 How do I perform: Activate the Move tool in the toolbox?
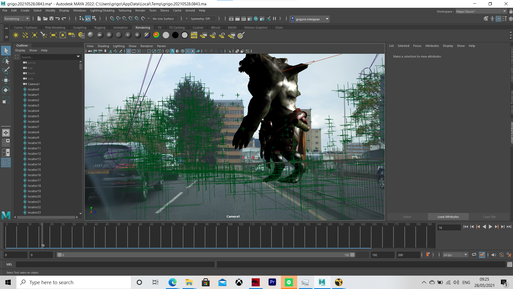click(x=6, y=80)
